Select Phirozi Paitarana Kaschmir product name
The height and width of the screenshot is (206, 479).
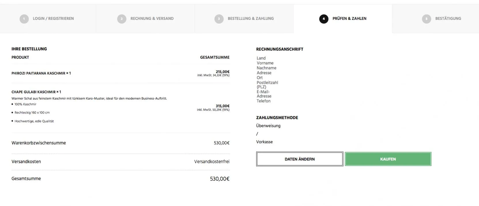(38, 73)
